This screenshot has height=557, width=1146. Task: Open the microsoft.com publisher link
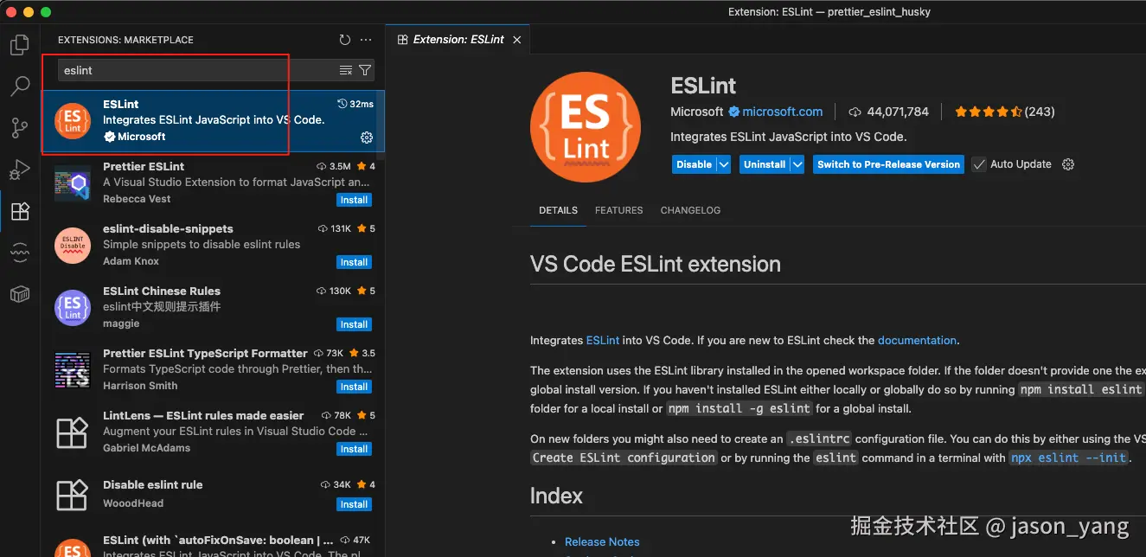pyautogui.click(x=782, y=112)
